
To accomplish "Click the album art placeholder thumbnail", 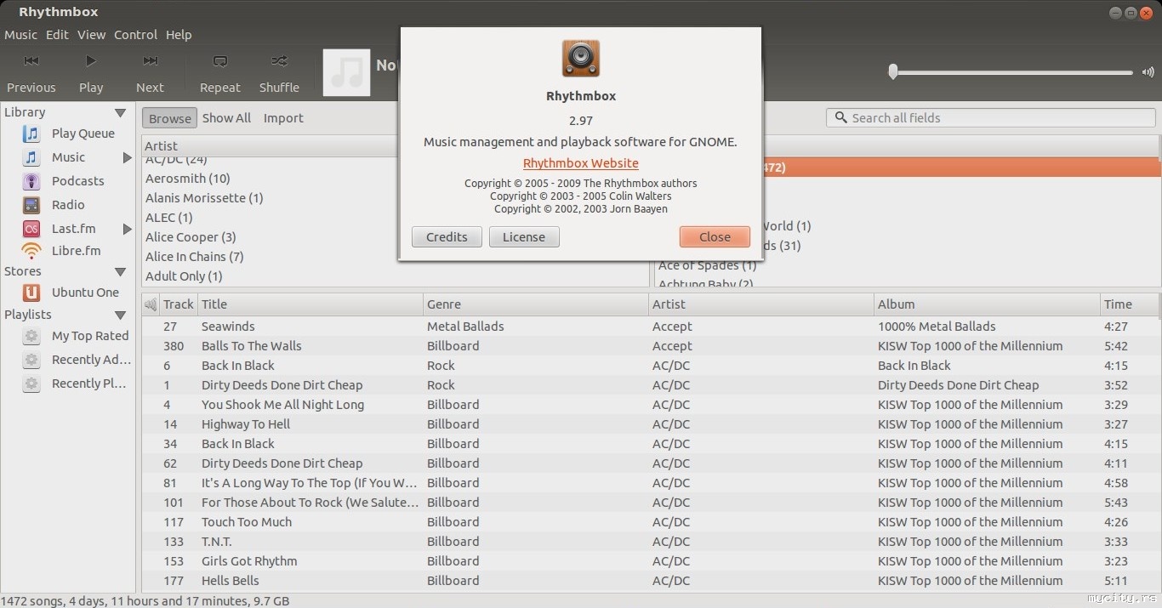I will click(x=346, y=72).
